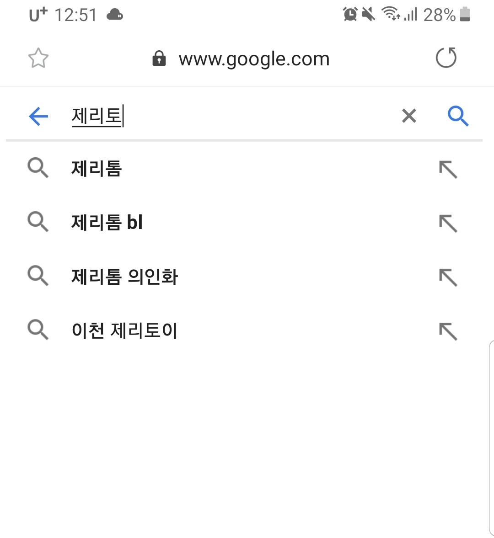The width and height of the screenshot is (494, 538).
Task: Choose the 이천 제리토이 suggestion
Action: 124,330
